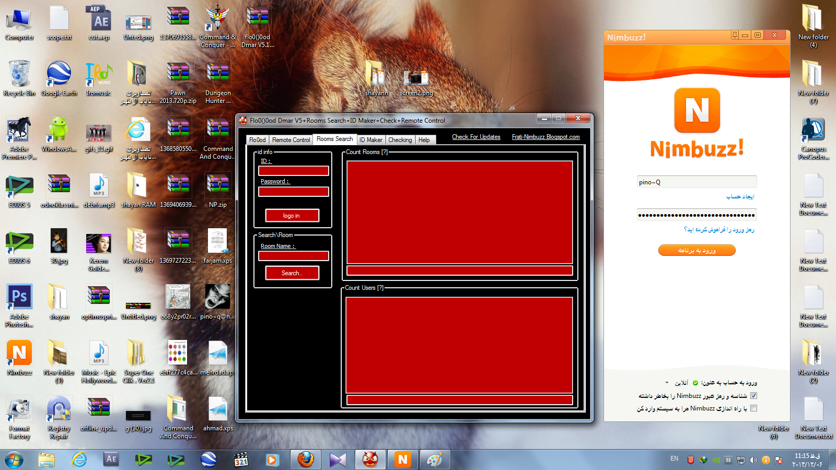The image size is (836, 470).
Task: Open the Help tab
Action: pos(424,140)
